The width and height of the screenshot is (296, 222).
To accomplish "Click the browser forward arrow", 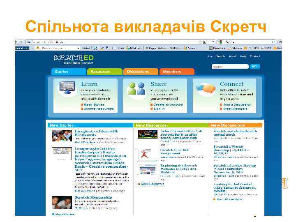I will coord(21,42).
